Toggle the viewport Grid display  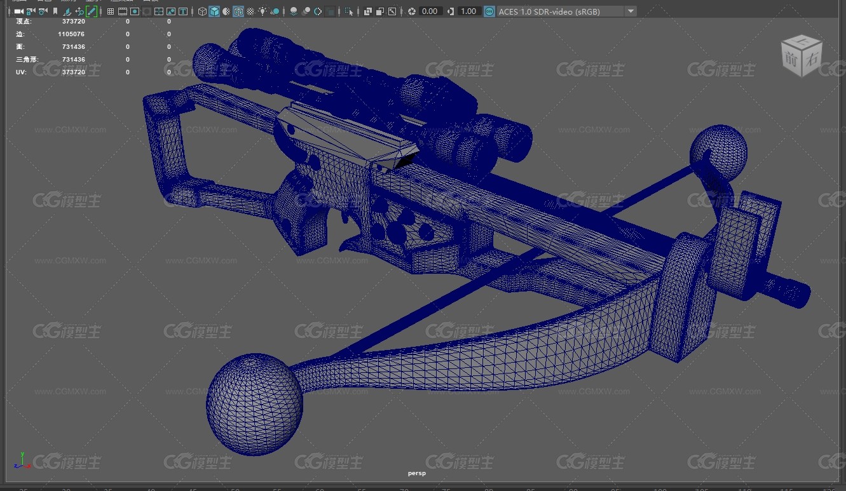[x=111, y=11]
